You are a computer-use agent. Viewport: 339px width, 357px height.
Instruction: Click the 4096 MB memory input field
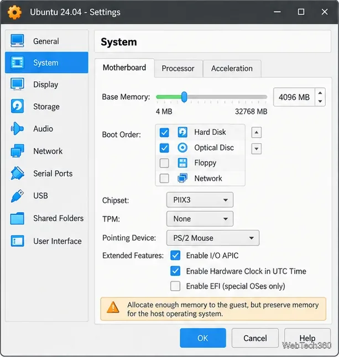pos(294,97)
